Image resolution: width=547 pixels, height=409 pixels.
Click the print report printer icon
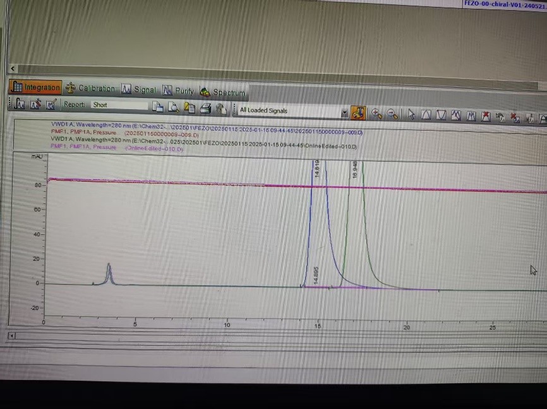click(x=205, y=109)
